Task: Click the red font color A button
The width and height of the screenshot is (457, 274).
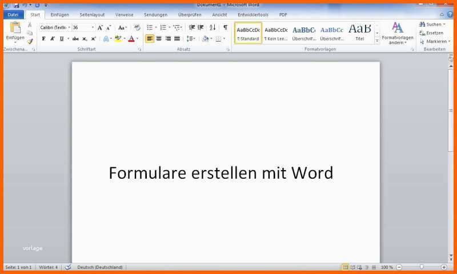Action: (131, 39)
